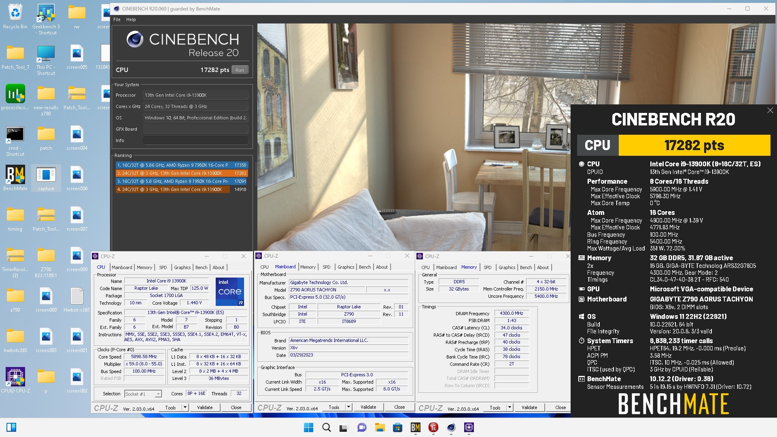This screenshot has width=777, height=437.
Task: Open the BenchMate desktop icon
Action: pyautogui.click(x=15, y=178)
